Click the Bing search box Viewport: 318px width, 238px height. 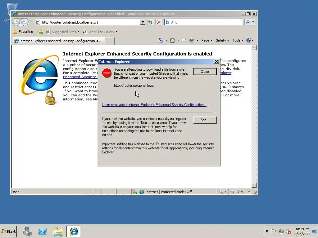[x=203, y=22]
